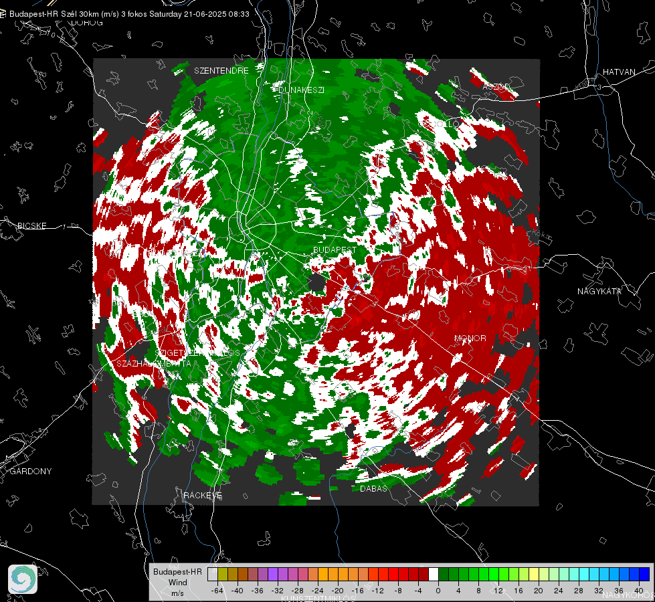Click the '0' legend scale value

click(x=438, y=591)
